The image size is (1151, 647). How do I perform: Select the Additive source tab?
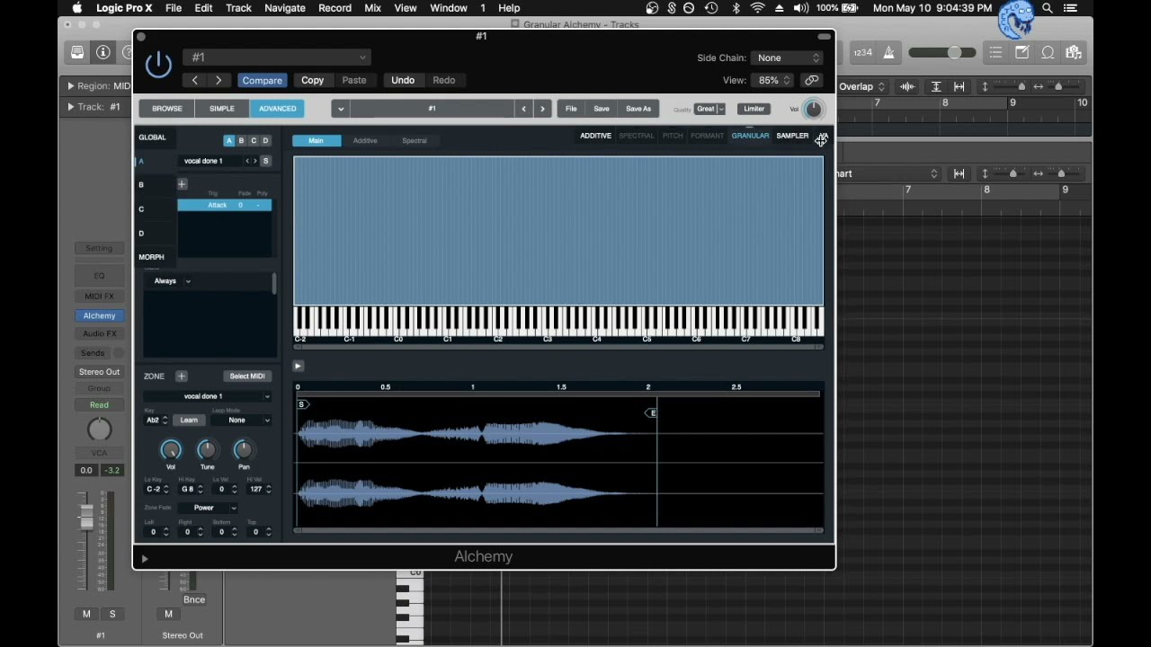[365, 140]
